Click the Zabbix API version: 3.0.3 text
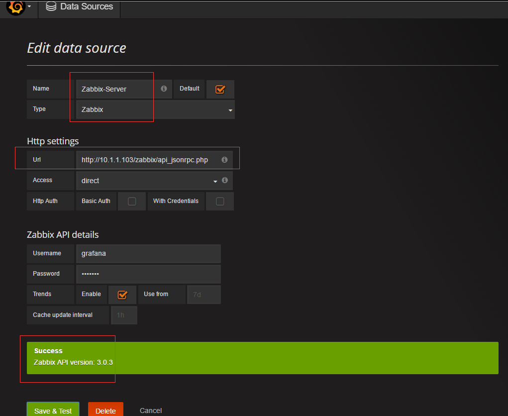 (73, 362)
